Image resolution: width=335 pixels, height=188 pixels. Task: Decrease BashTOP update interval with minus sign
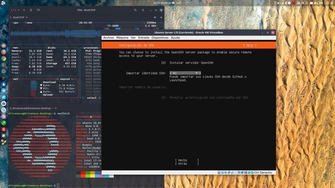click(144, 22)
